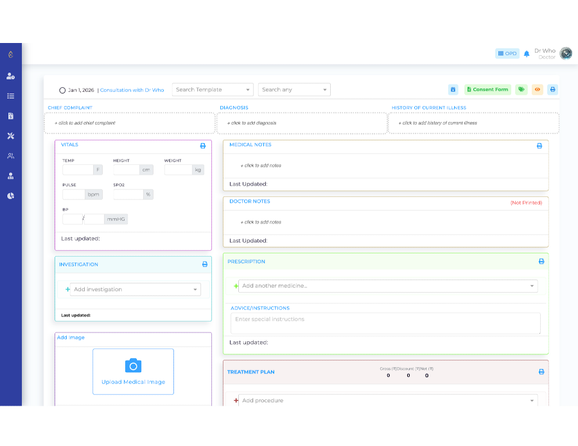This screenshot has height=446, width=578.
Task: Open the tools sidebar icon
Action: click(x=11, y=136)
